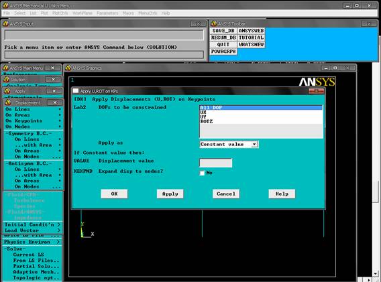Select UY in the DOFs list
The height and width of the screenshot is (282, 381).
[x=261, y=117]
